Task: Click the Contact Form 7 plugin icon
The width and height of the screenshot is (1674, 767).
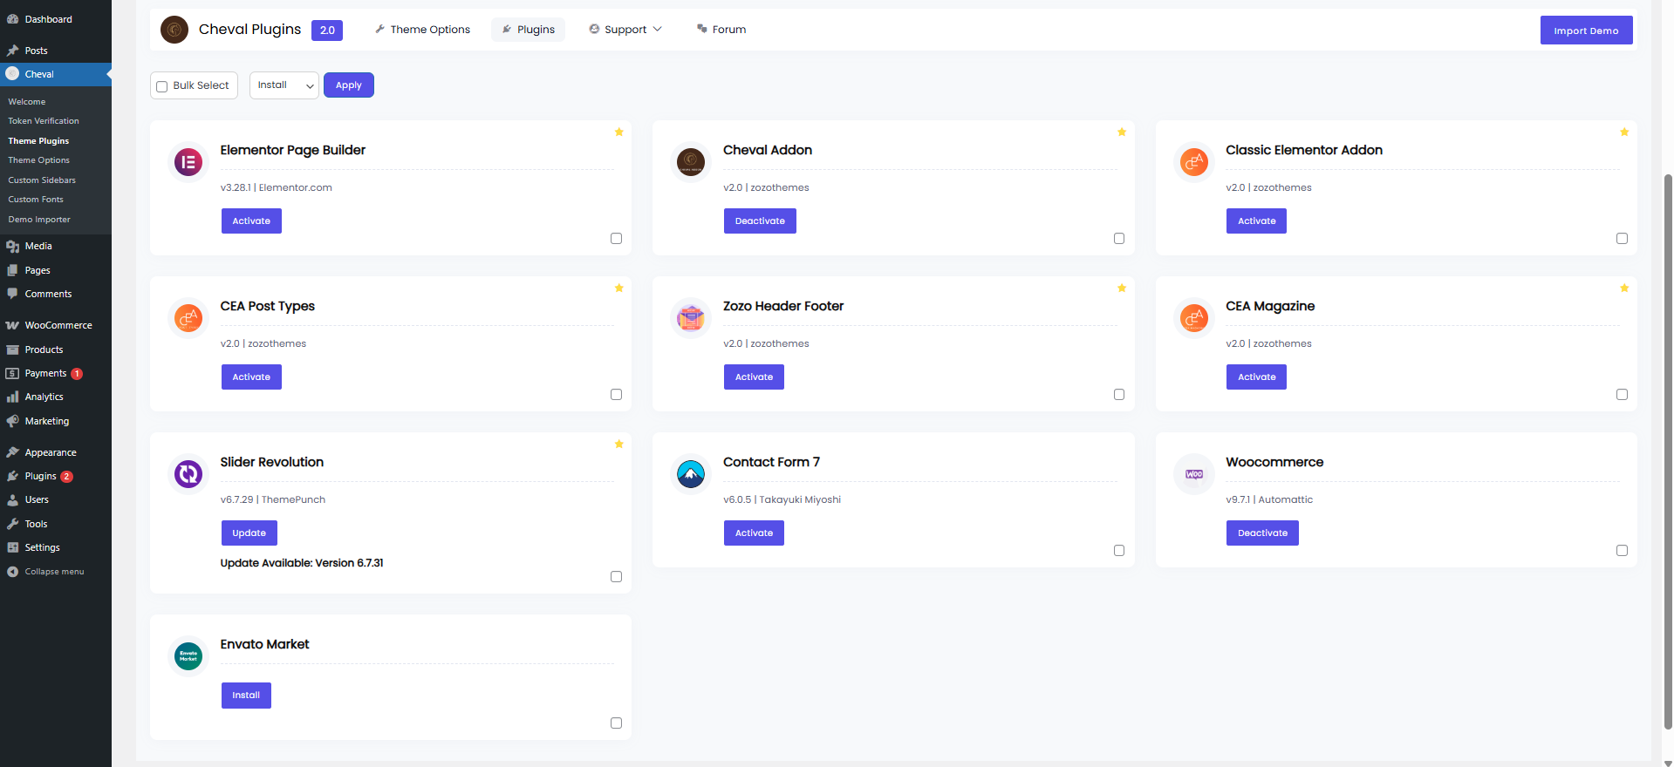Action: [691, 474]
